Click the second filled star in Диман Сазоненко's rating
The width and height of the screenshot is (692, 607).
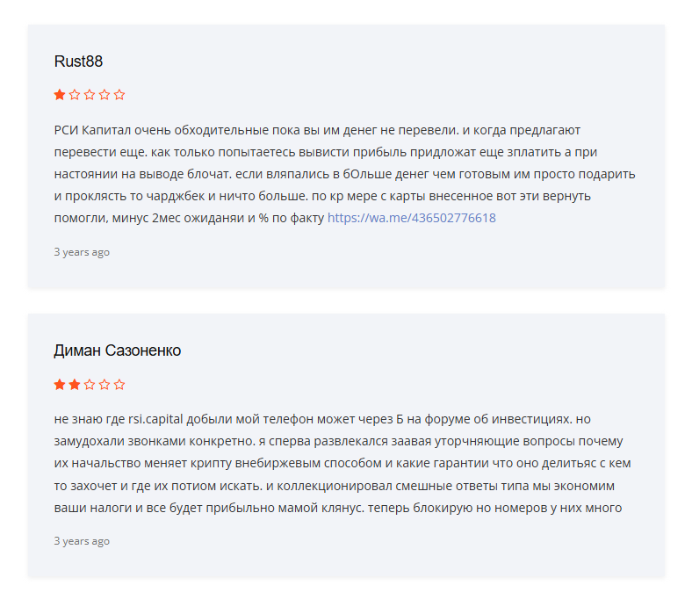pyautogui.click(x=75, y=385)
